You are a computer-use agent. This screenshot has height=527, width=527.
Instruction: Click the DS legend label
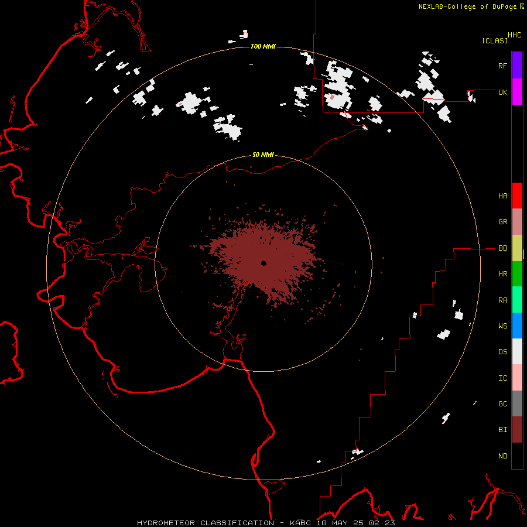(502, 352)
